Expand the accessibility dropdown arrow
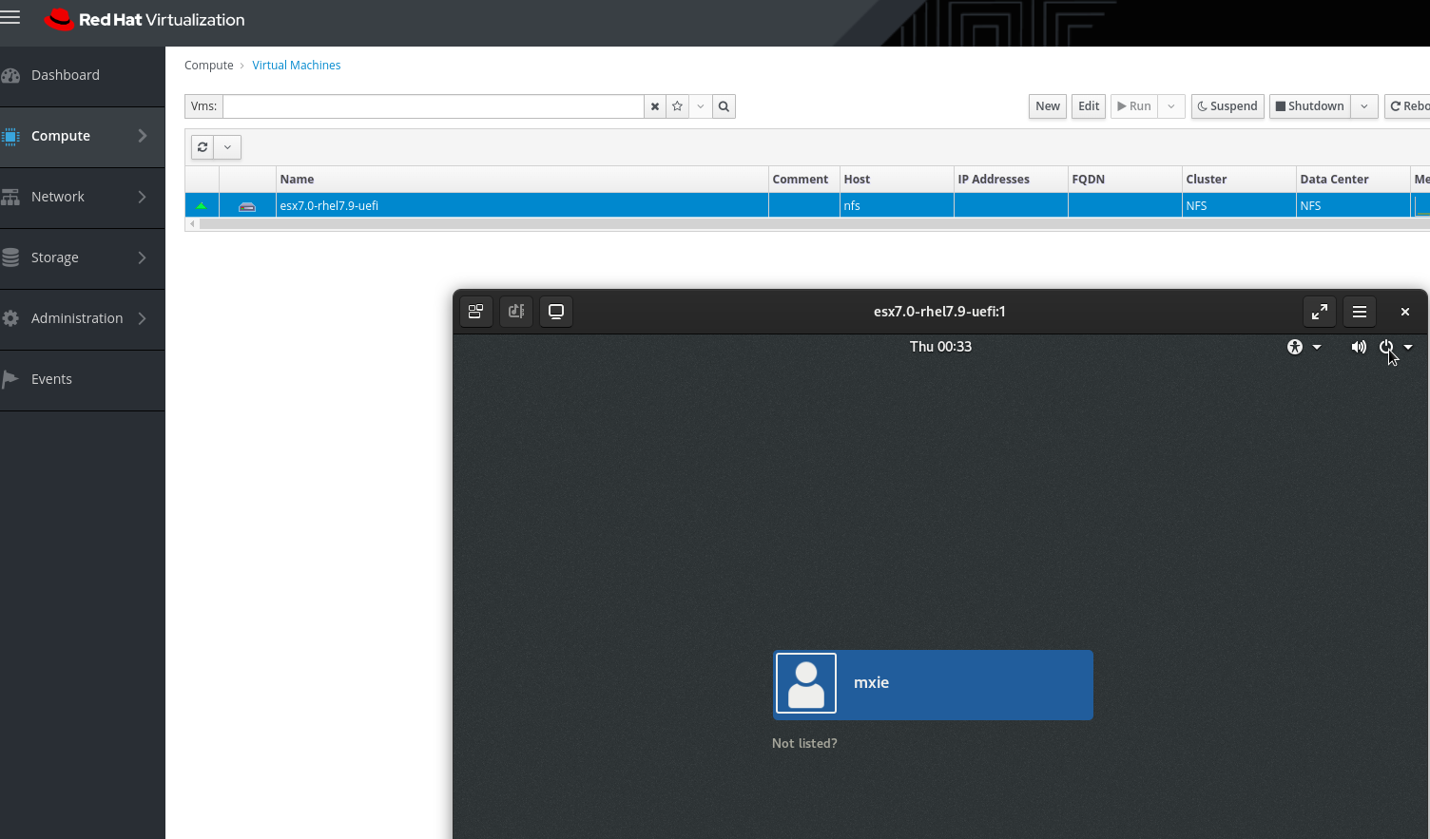This screenshot has width=1430, height=839. (1317, 347)
